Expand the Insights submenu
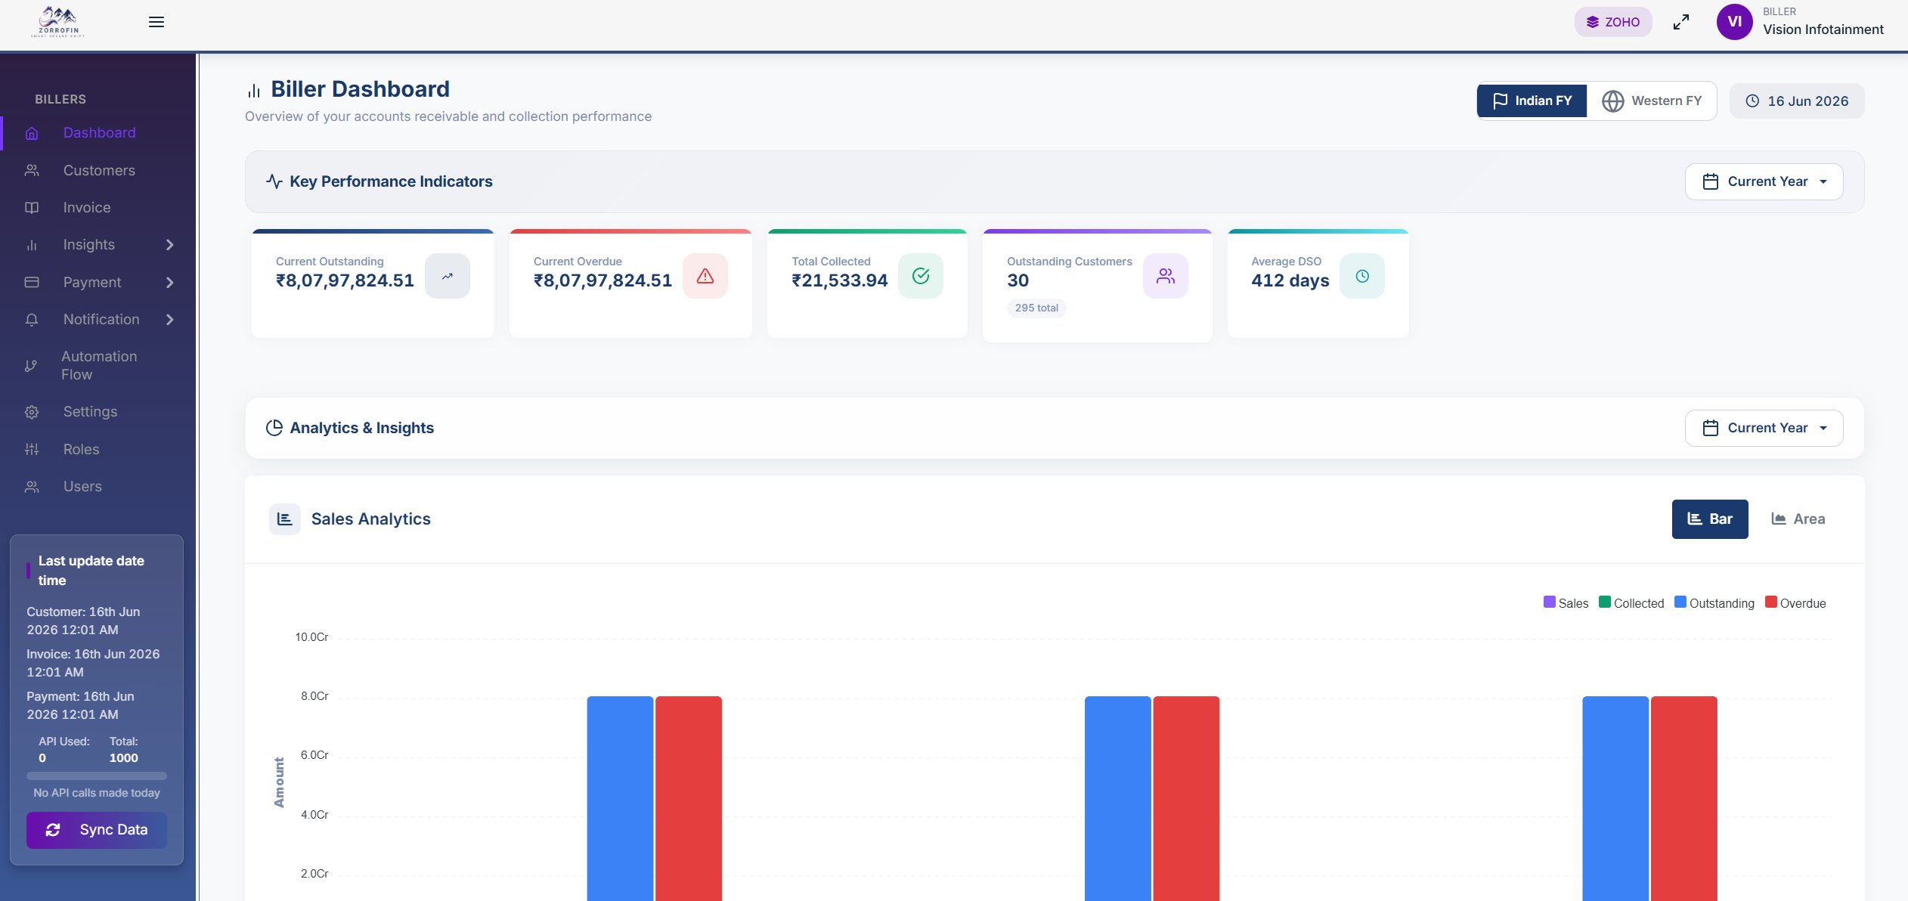 169,245
